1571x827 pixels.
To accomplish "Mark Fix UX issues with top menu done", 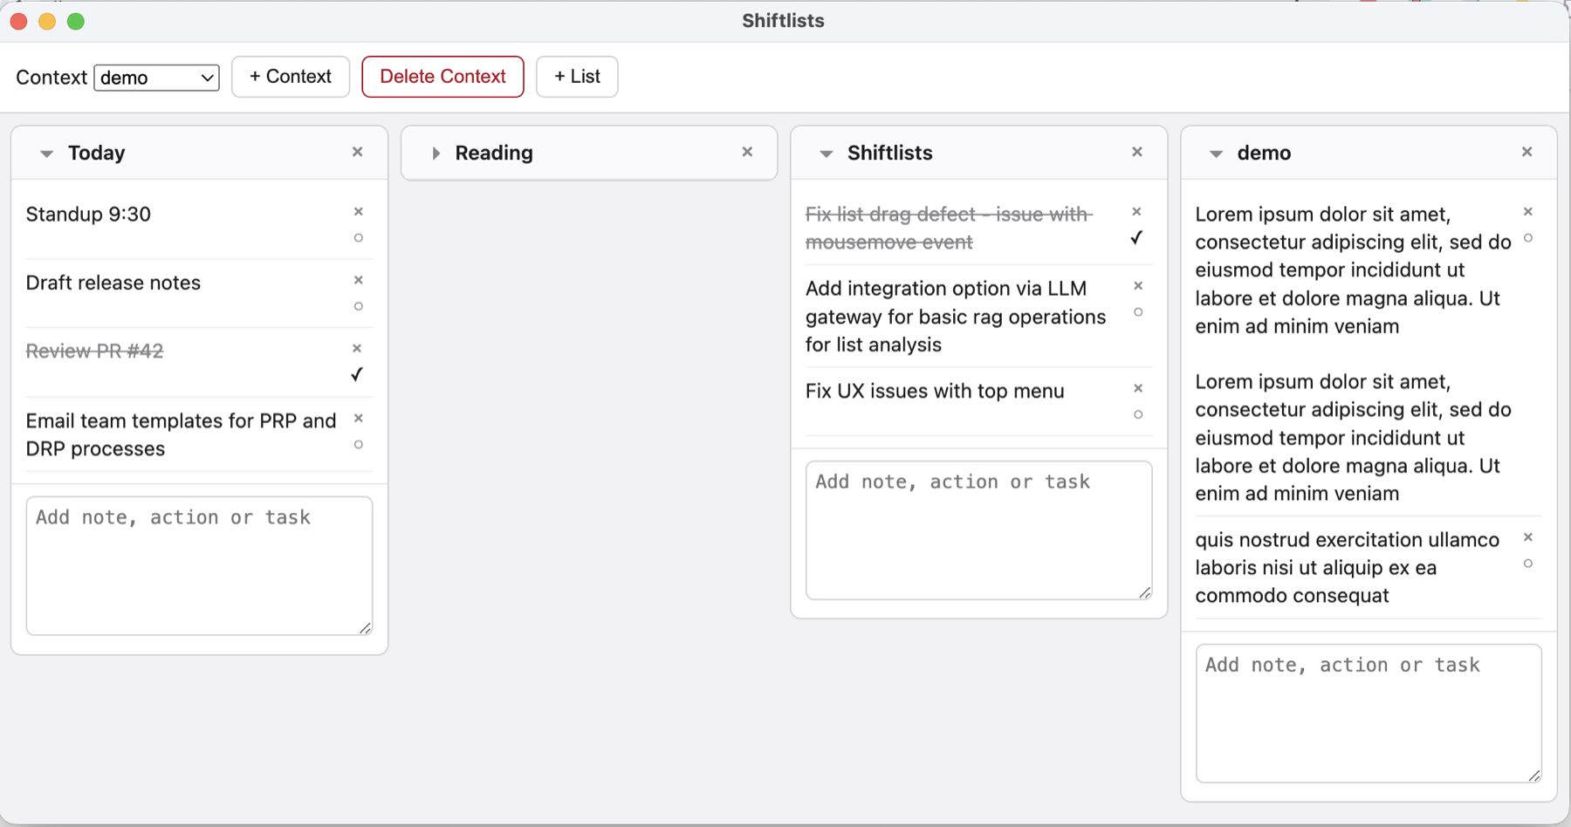I will [1138, 415].
